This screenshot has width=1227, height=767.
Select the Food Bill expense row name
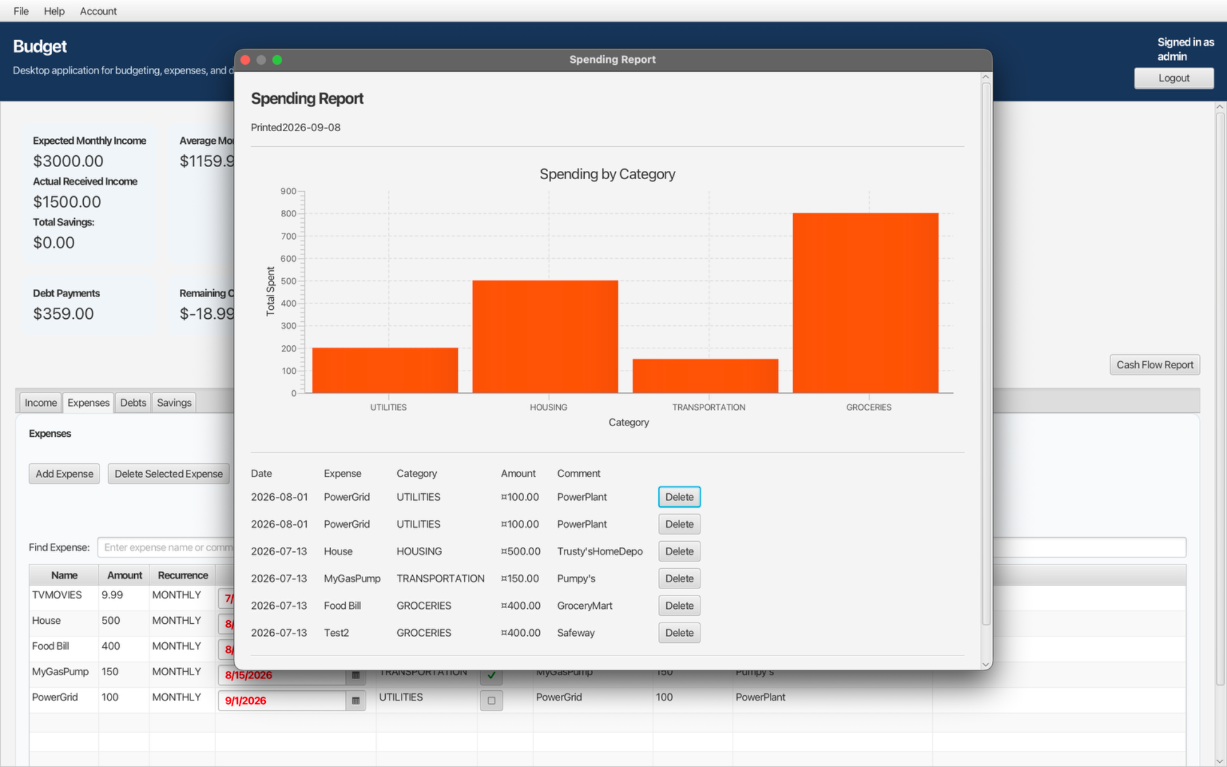point(50,646)
